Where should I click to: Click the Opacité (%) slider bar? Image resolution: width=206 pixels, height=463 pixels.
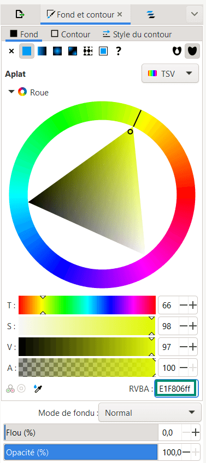[x=81, y=452]
